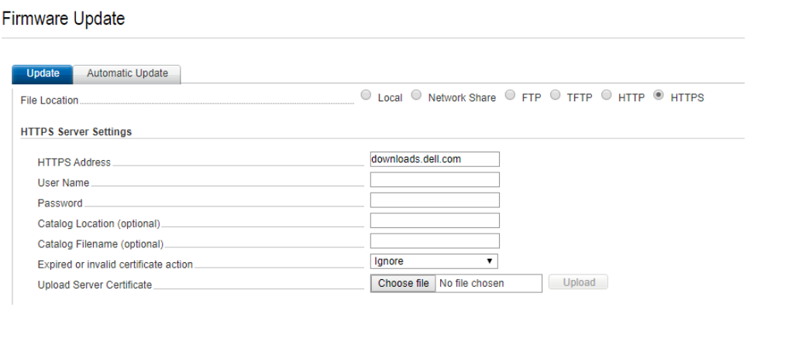Click the HTTPS Server Settings section header
This screenshot has width=802, height=341.
point(76,132)
